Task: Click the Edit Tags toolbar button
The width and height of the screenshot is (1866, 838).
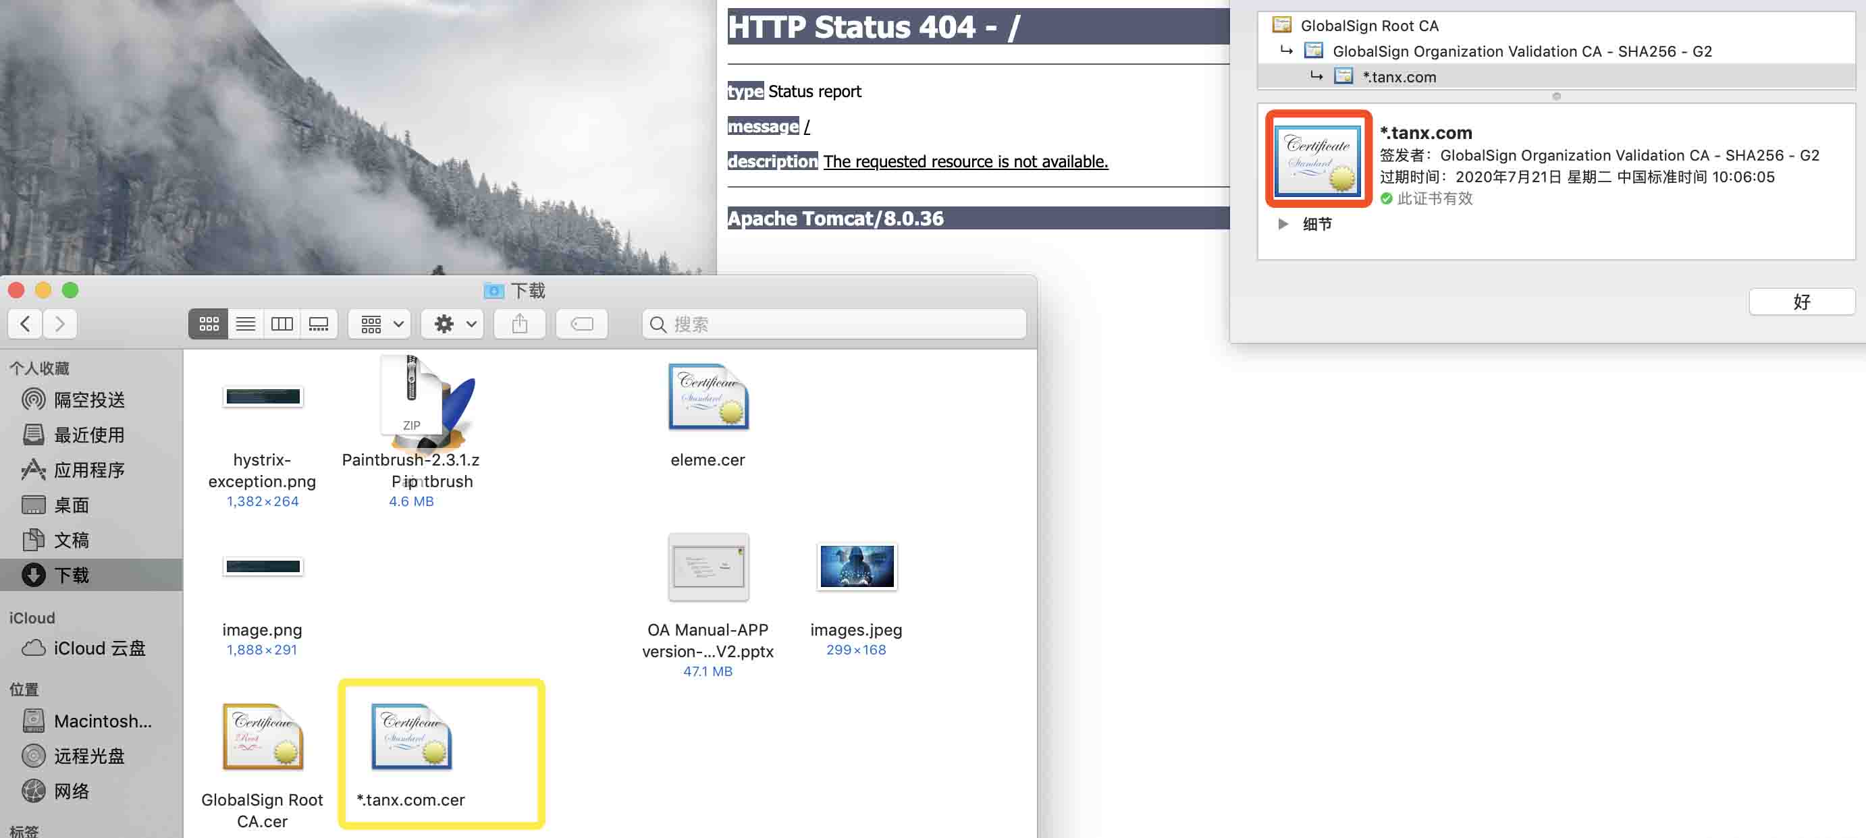Action: click(x=582, y=324)
